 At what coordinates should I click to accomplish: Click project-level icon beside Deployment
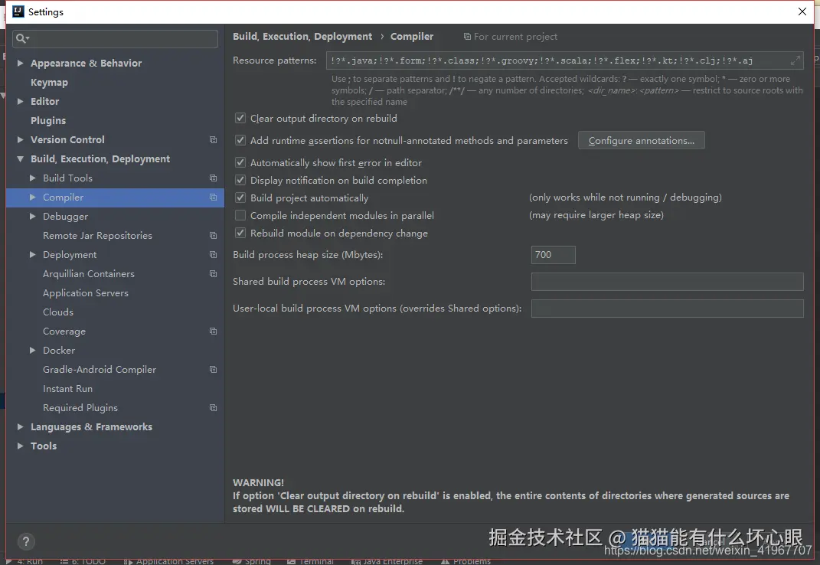(213, 255)
